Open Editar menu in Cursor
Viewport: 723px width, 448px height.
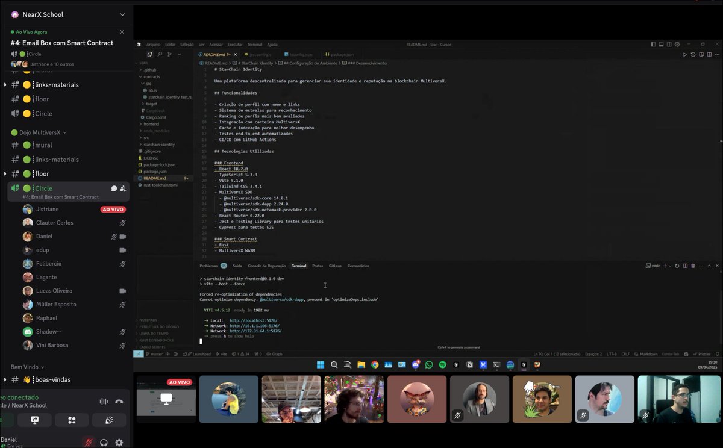(171, 45)
